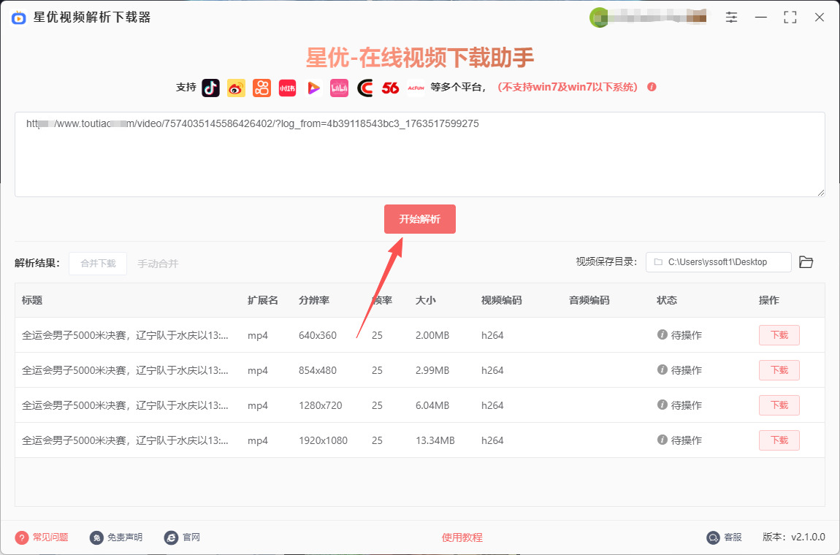
Task: Click the 2.00MB size cell
Action: pyautogui.click(x=432, y=335)
